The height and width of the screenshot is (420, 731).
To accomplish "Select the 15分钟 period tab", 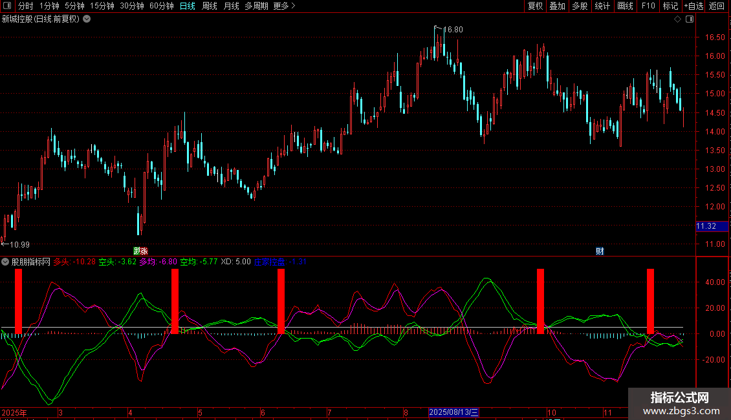I will 102,6.
